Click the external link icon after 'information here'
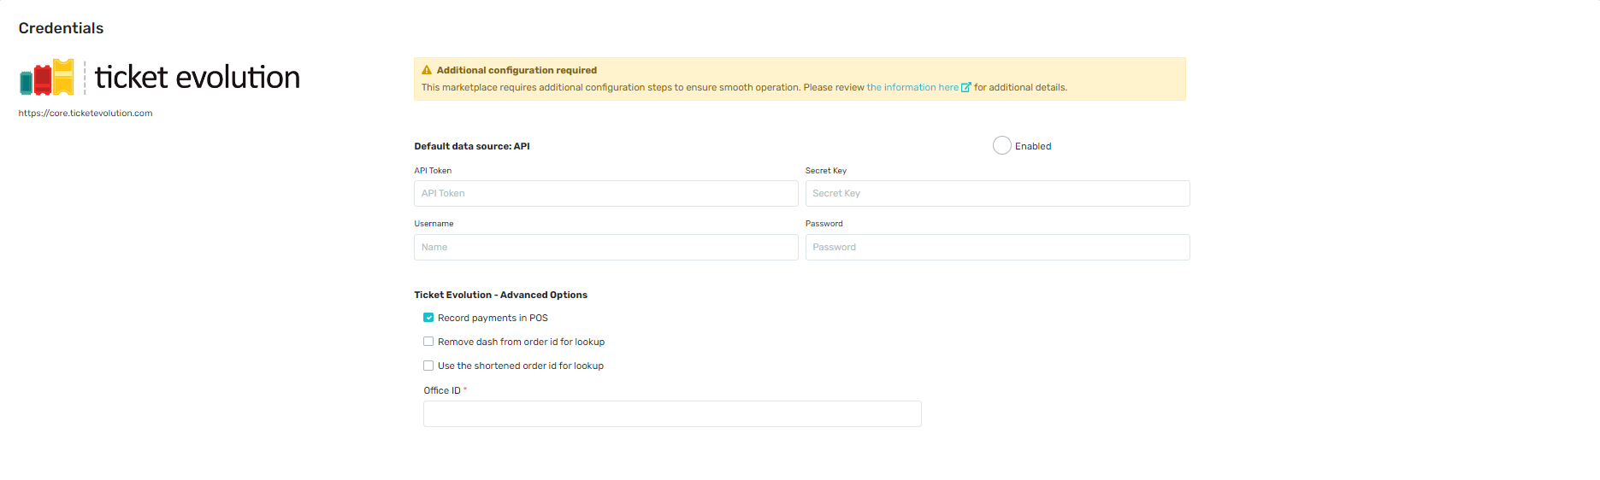Viewport: 1600px width, 480px height. 966,87
